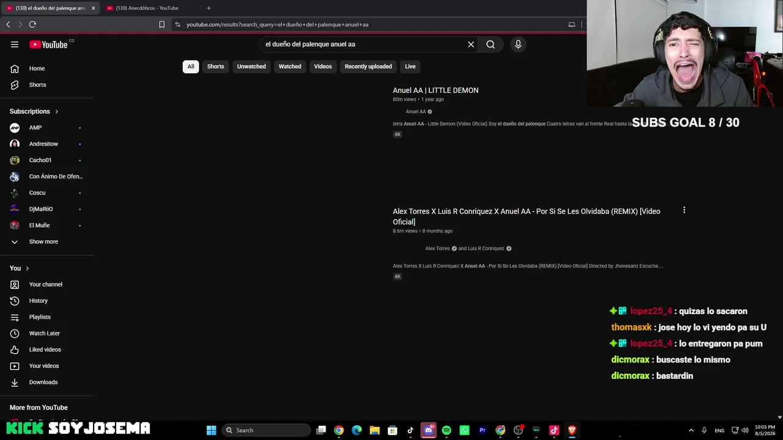Clear the search box with the X
Image resolution: width=783 pixels, height=440 pixels.
coord(471,44)
